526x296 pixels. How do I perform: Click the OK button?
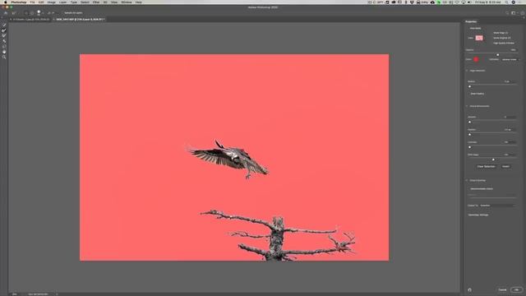pyautogui.click(x=517, y=289)
